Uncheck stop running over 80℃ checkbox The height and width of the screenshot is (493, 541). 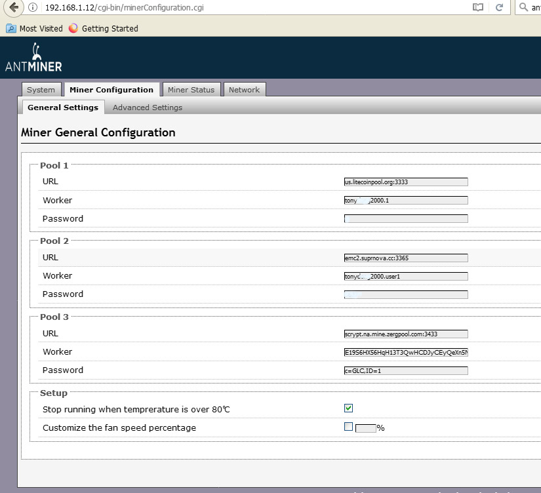[349, 408]
